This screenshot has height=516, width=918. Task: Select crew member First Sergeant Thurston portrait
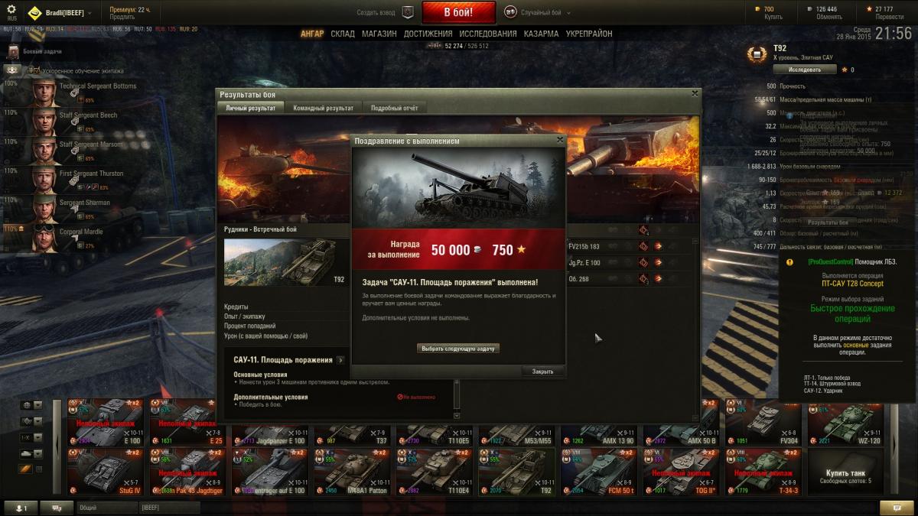(43, 180)
